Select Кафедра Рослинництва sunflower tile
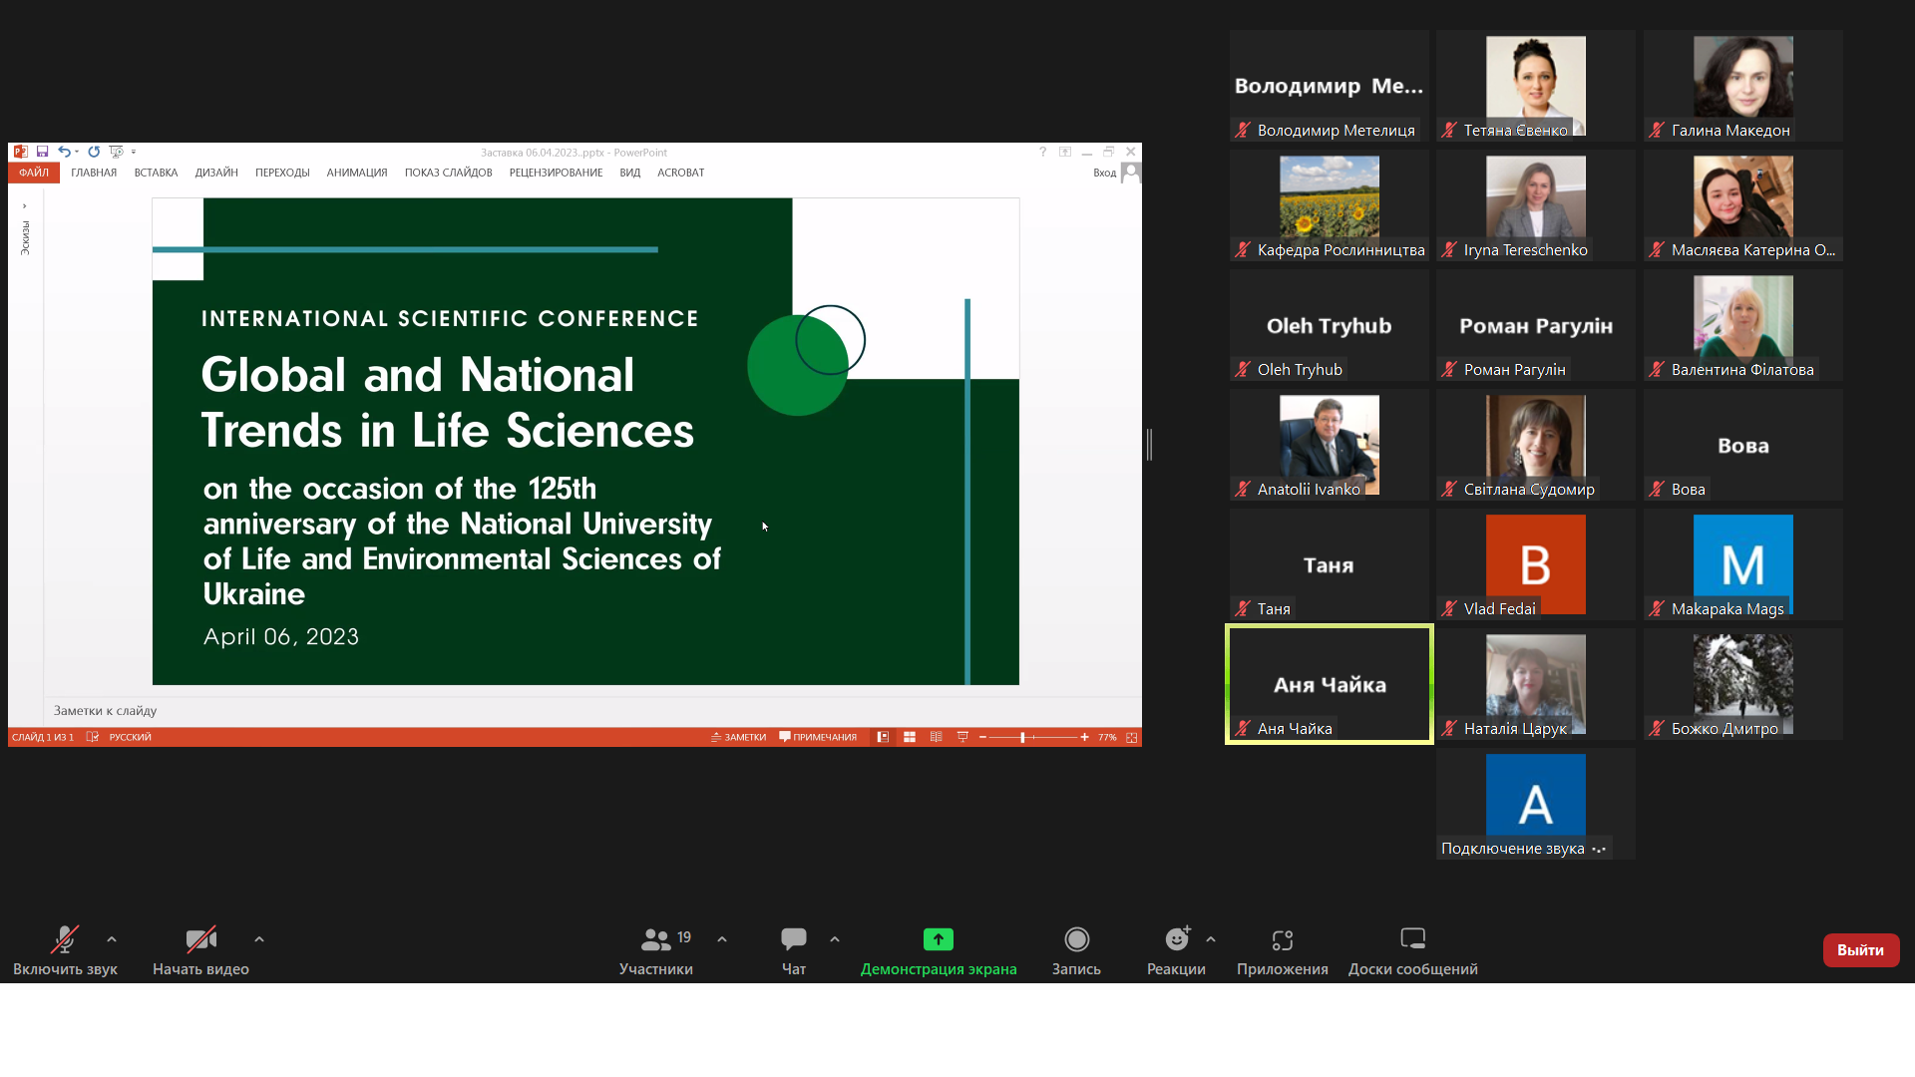The height and width of the screenshot is (1077, 1915). pos(1330,205)
